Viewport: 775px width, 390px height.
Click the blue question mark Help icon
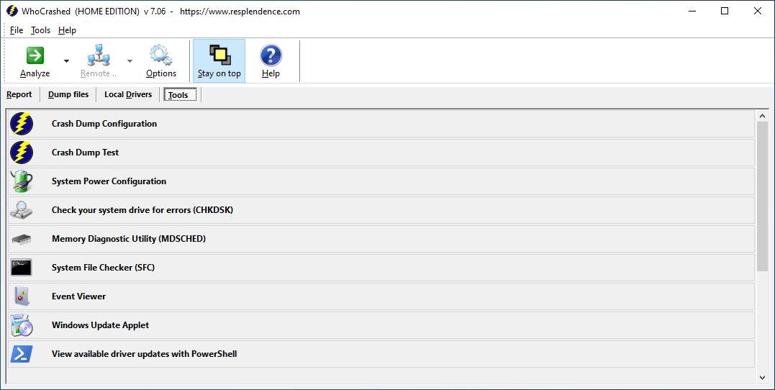[271, 55]
